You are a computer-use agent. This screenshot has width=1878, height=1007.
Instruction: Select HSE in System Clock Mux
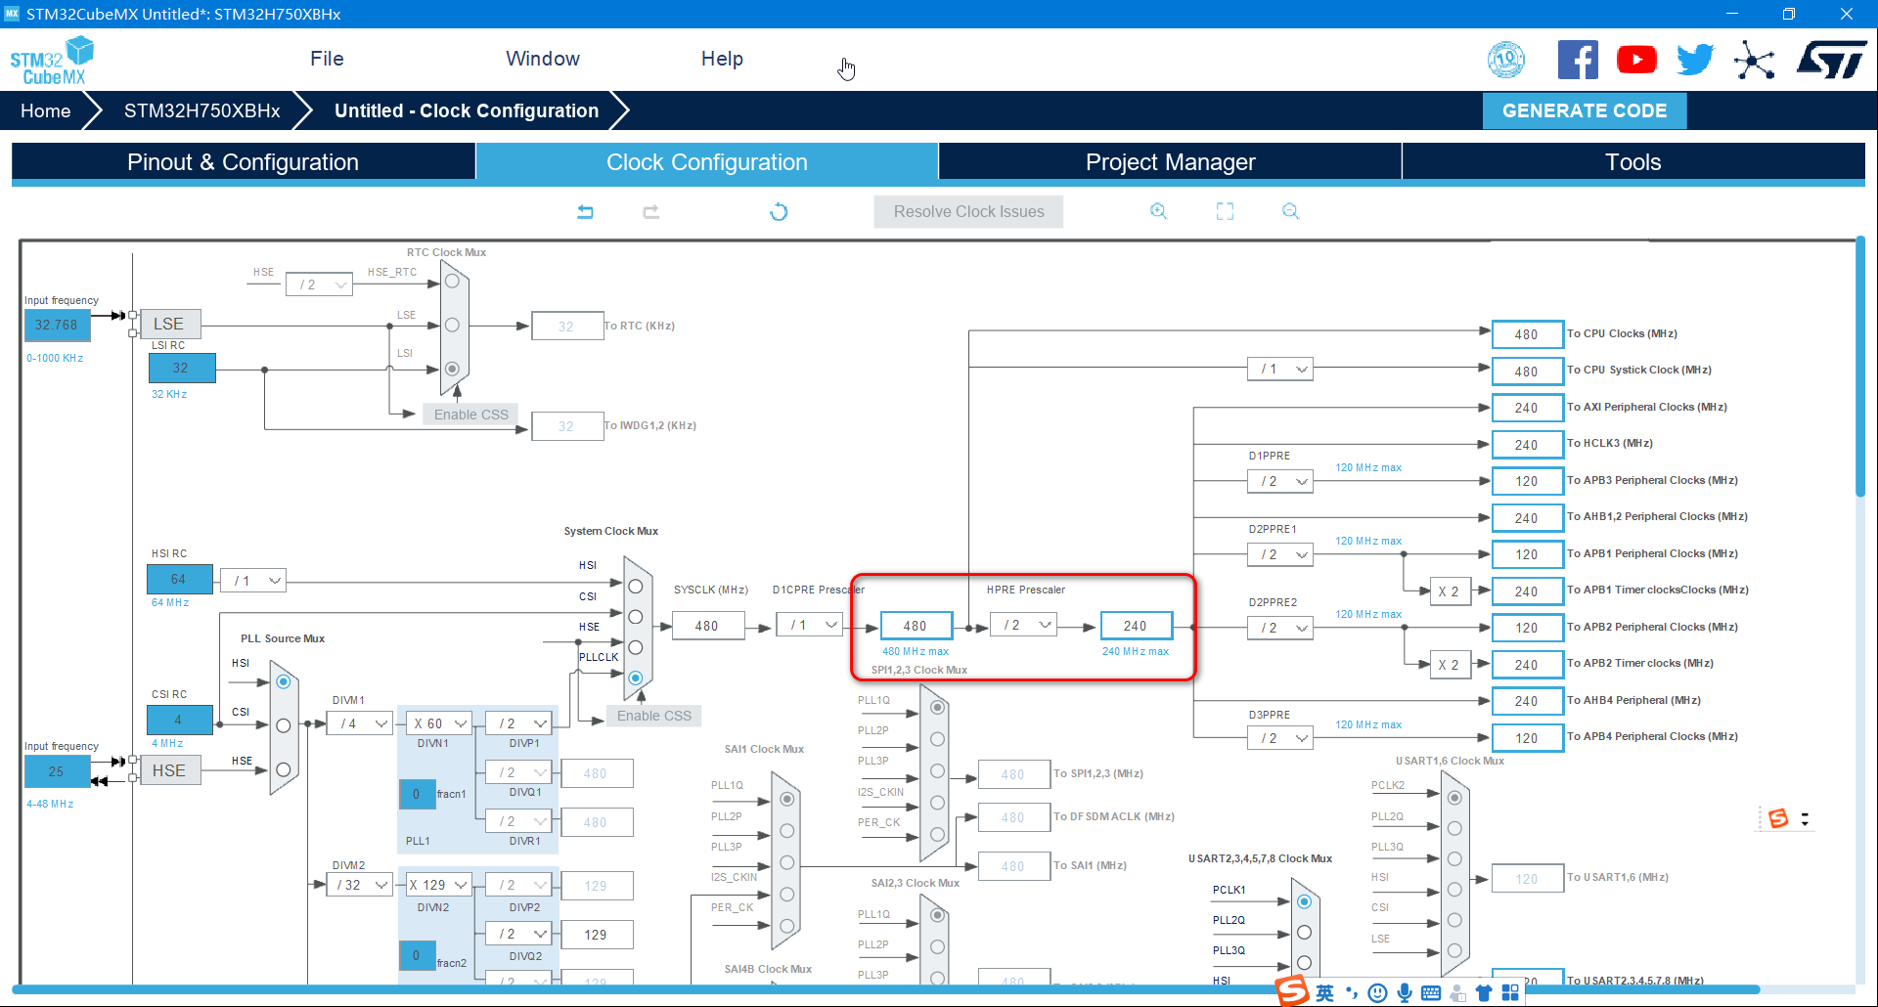635,647
